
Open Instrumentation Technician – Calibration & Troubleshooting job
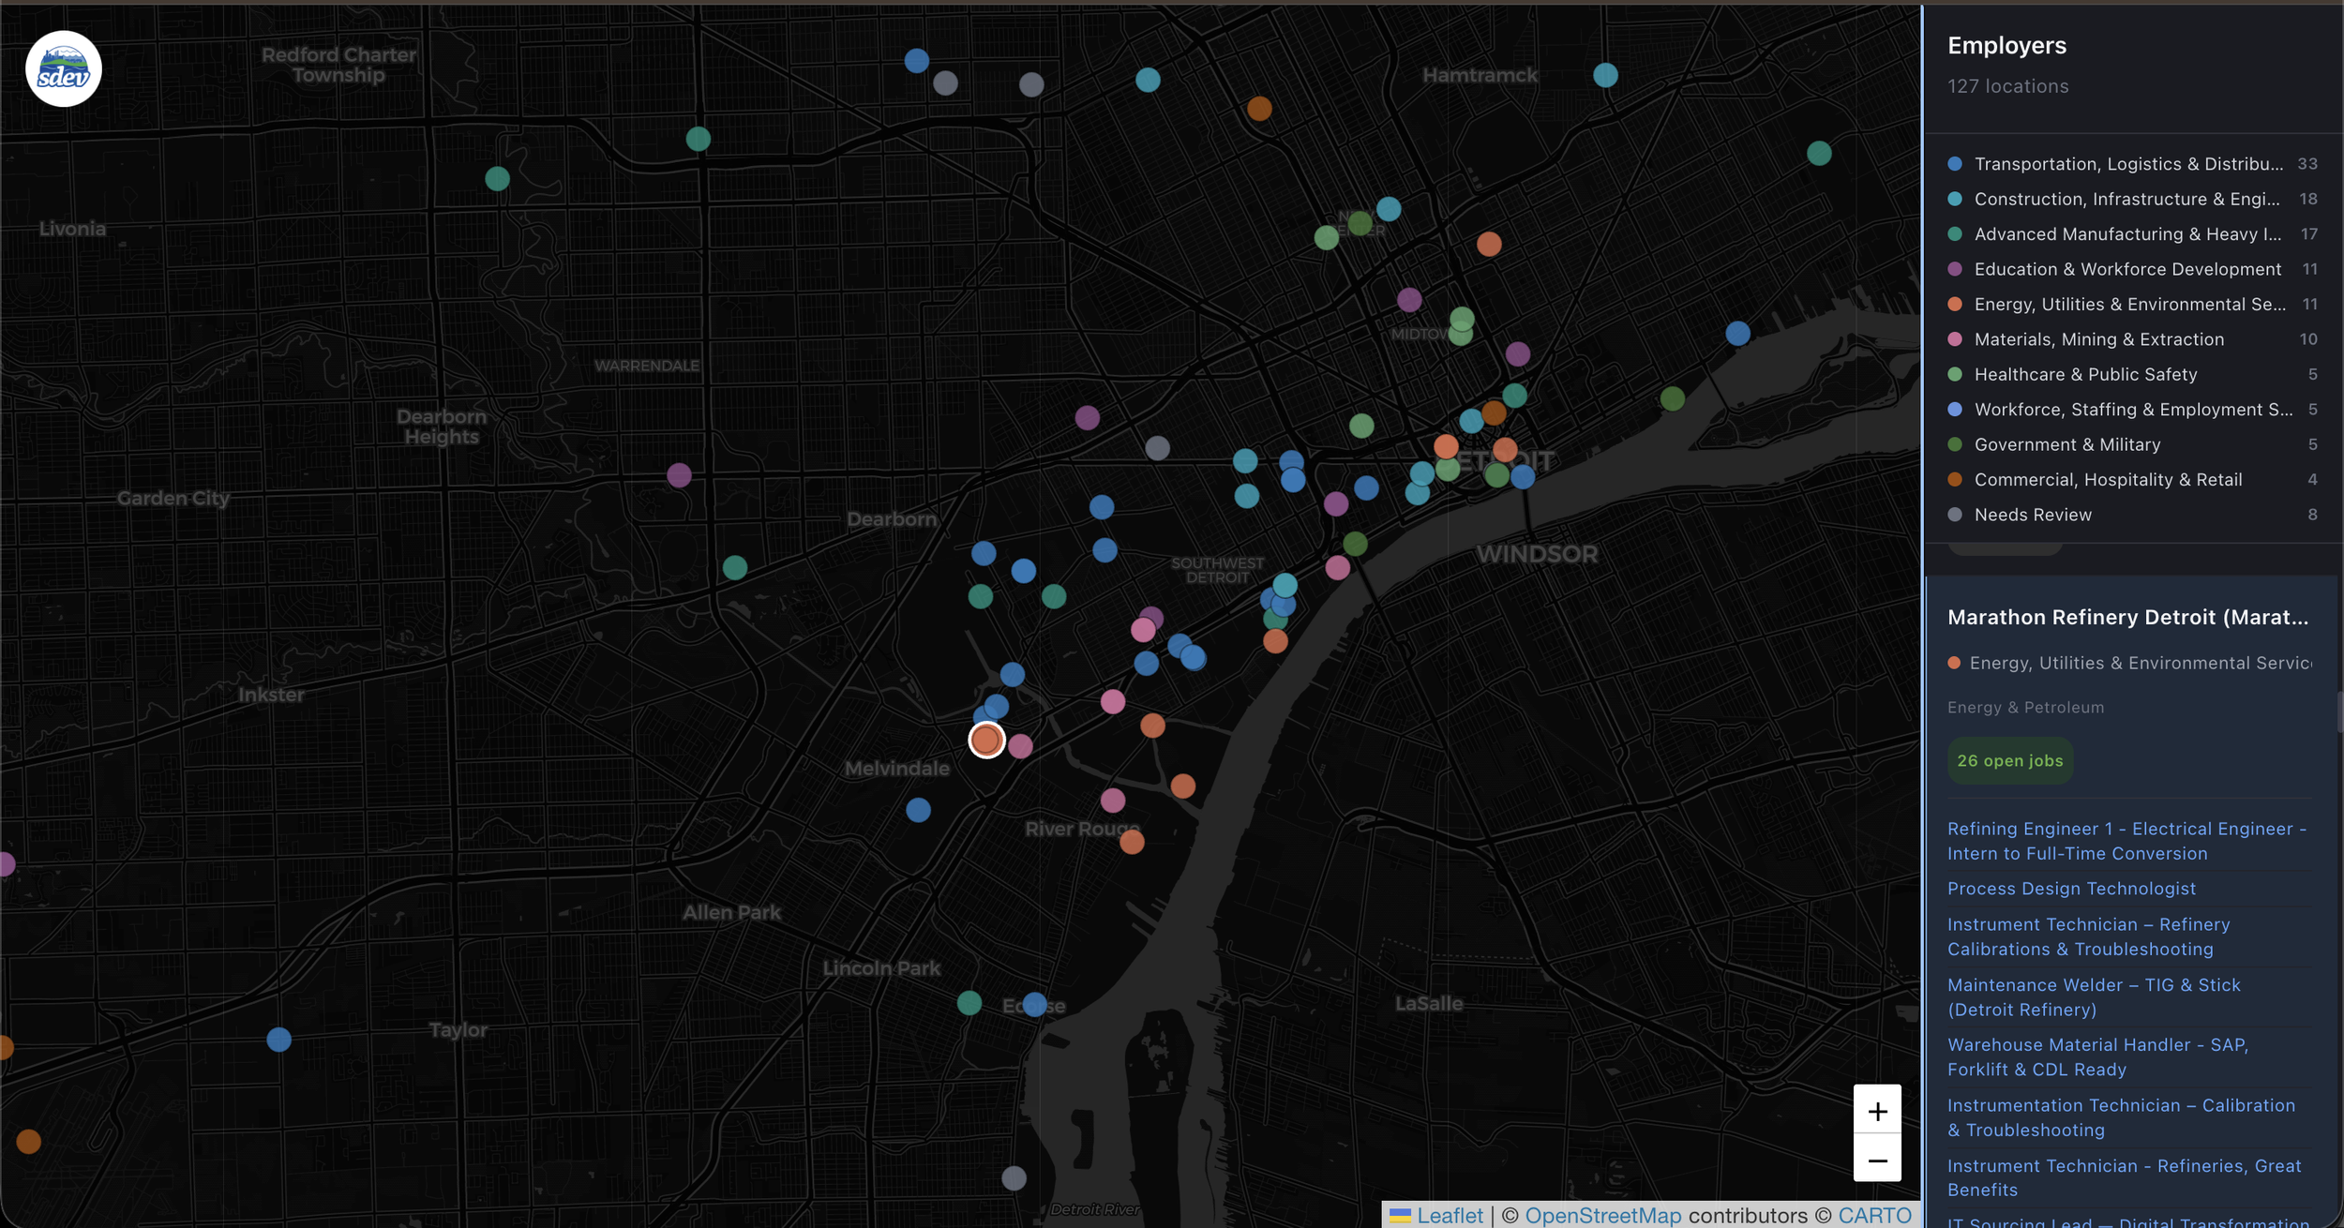tap(2121, 1118)
